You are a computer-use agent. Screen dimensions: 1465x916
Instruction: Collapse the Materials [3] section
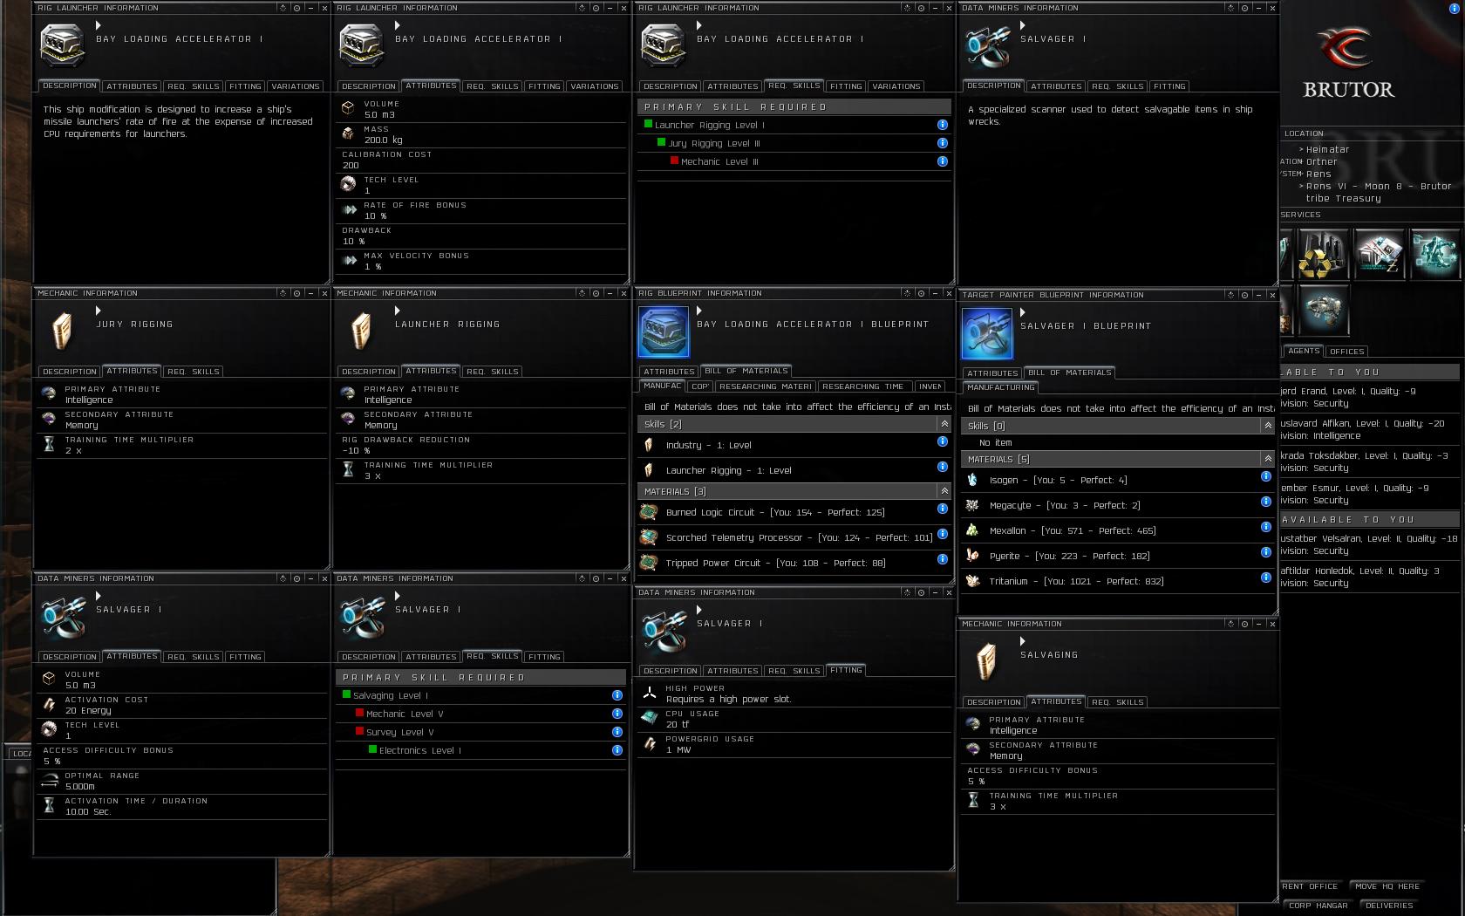point(944,491)
